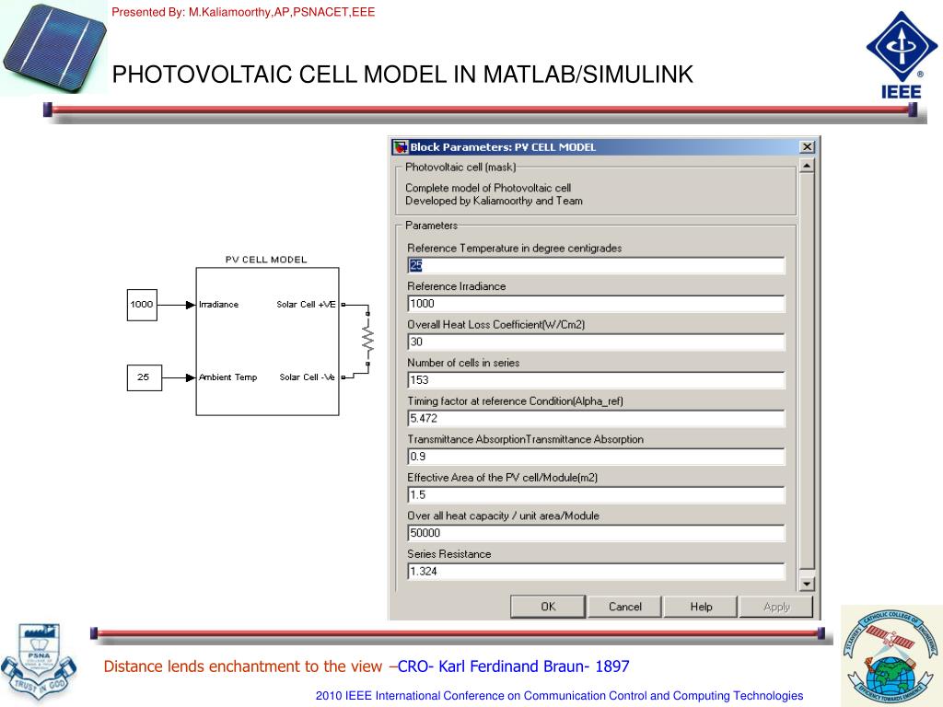943x707 pixels.
Task: Click the heat capacity field showing 50000
Action: pos(596,533)
